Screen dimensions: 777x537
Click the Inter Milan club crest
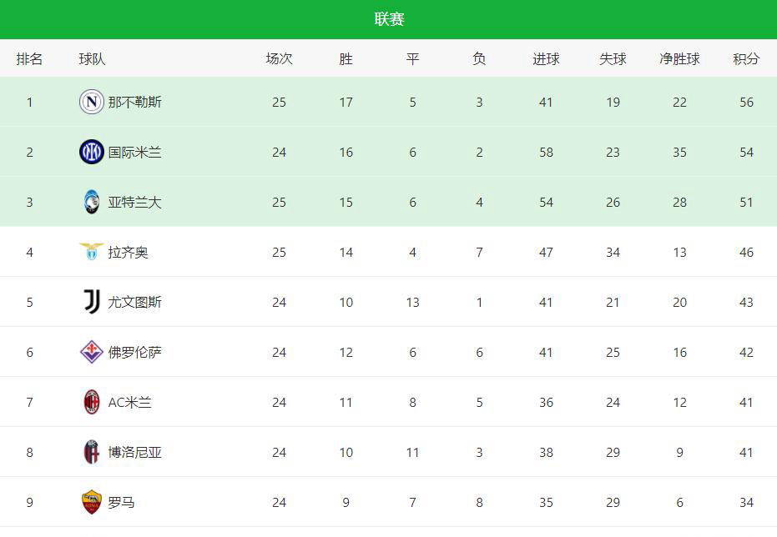[x=91, y=152]
